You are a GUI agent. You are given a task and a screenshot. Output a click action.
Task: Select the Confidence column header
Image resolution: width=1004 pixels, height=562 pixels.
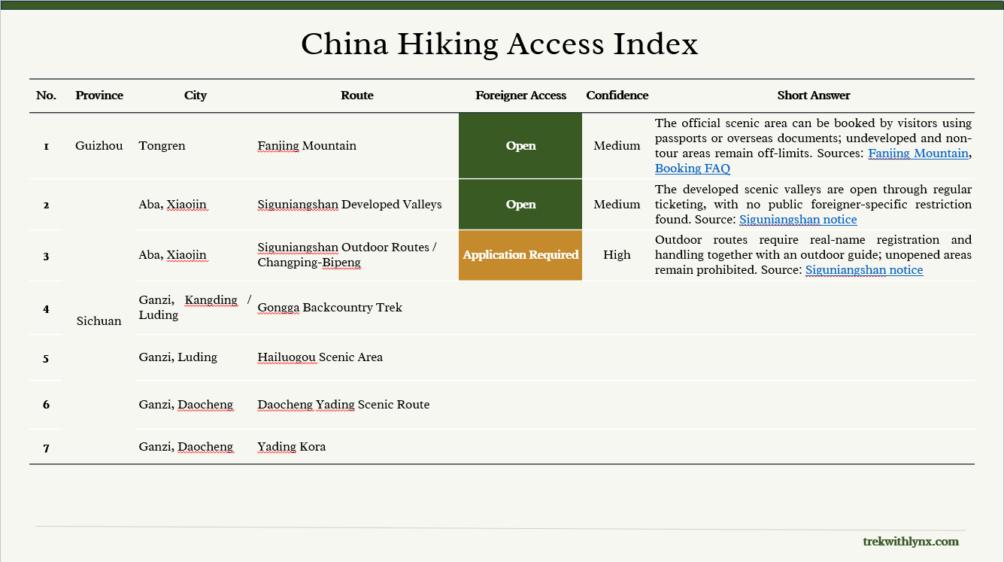[617, 96]
